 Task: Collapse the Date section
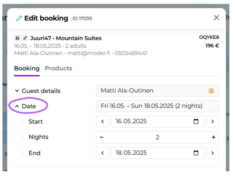tap(25, 106)
